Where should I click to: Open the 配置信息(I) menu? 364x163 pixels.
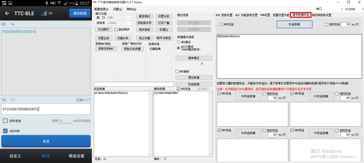click(101, 9)
